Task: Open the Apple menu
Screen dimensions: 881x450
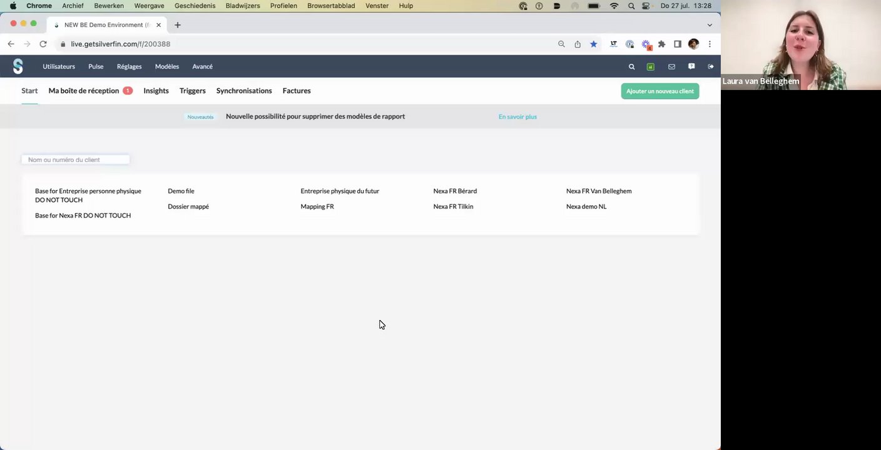Action: tap(13, 6)
